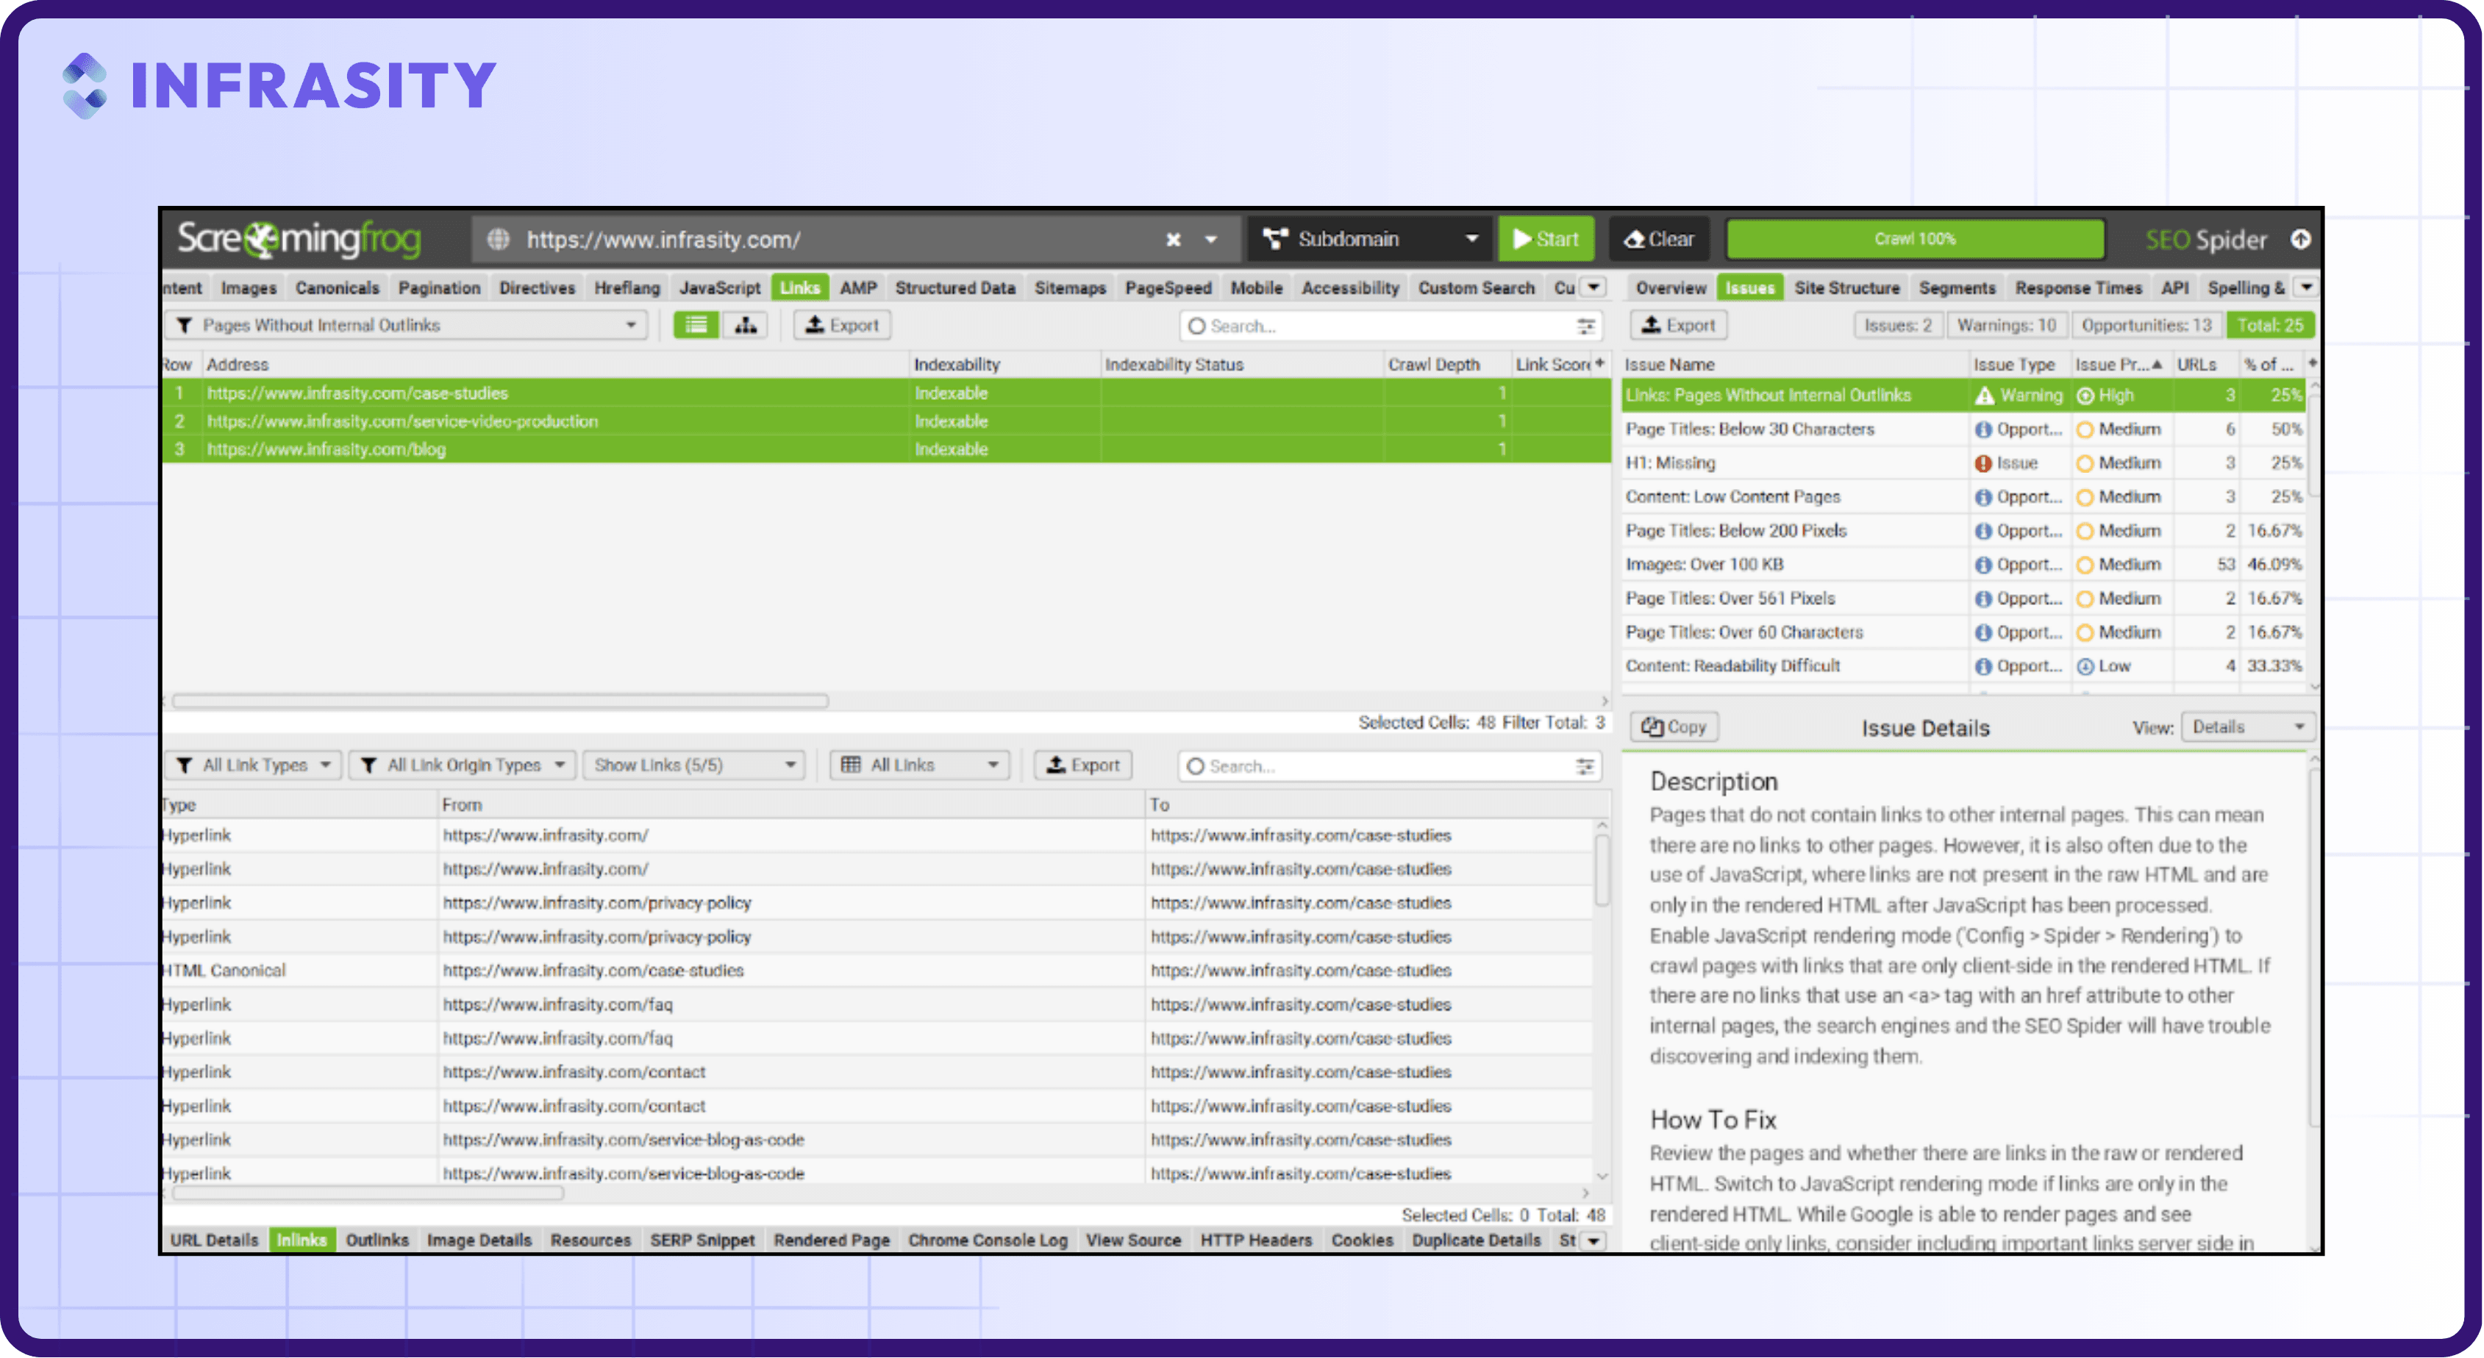
Task: Open the All Links dropdown
Action: (920, 765)
